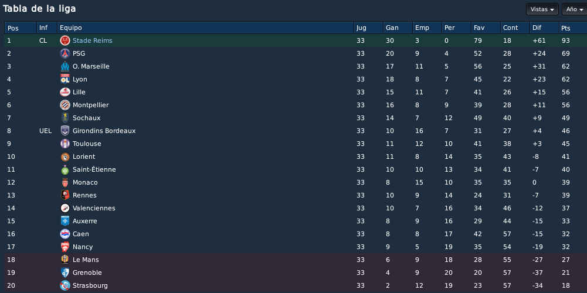Open the Vistas dropdown menu
The height and width of the screenshot is (293, 587).
click(x=542, y=9)
